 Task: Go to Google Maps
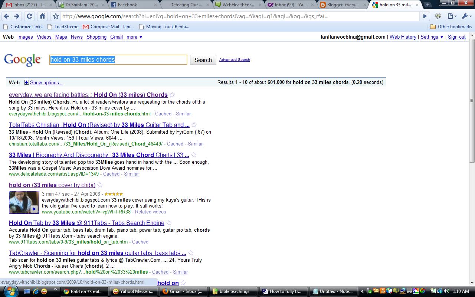tap(61, 37)
